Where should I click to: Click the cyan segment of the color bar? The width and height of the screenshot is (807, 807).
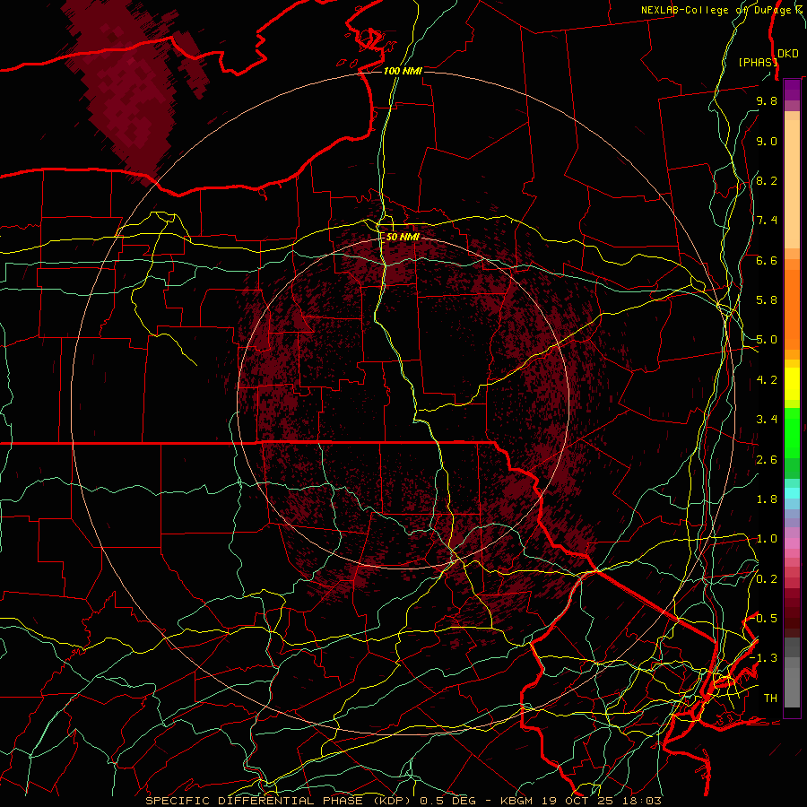coord(792,493)
